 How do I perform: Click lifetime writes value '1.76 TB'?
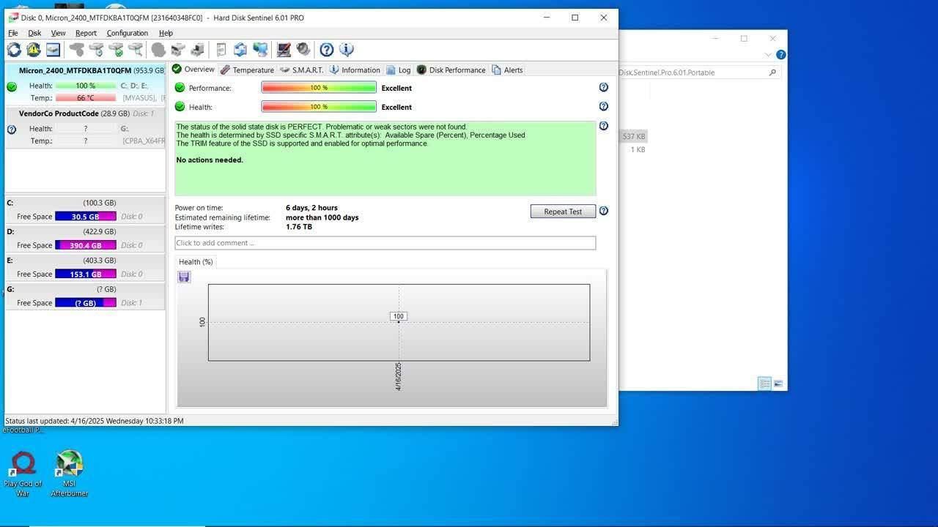[x=299, y=227]
